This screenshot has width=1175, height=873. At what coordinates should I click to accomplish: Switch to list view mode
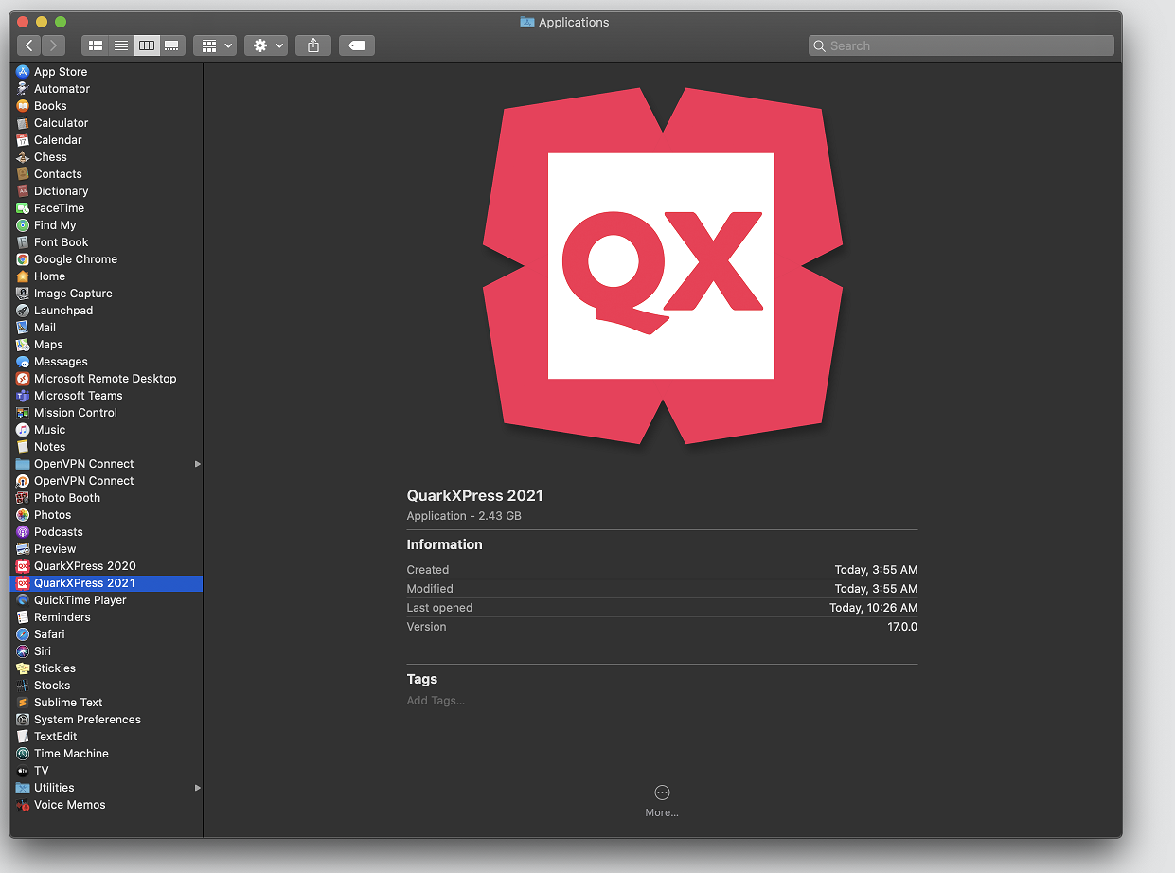click(x=120, y=45)
